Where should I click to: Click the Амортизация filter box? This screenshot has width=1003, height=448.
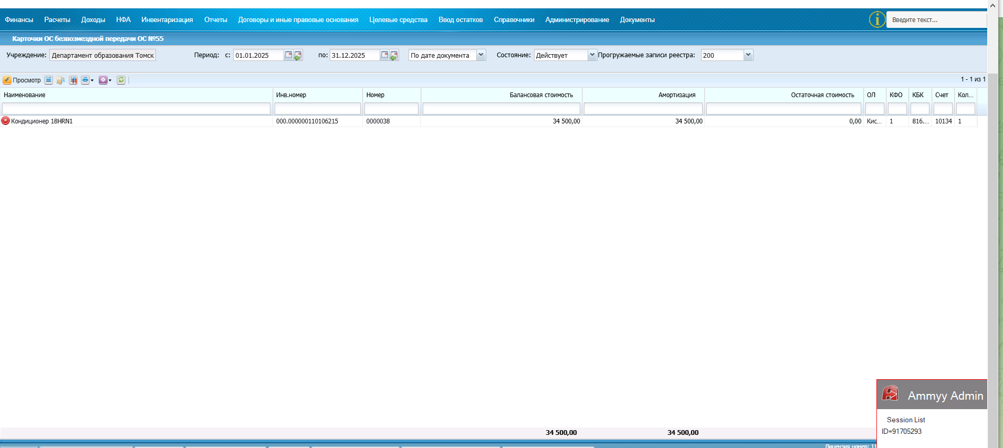(x=643, y=109)
